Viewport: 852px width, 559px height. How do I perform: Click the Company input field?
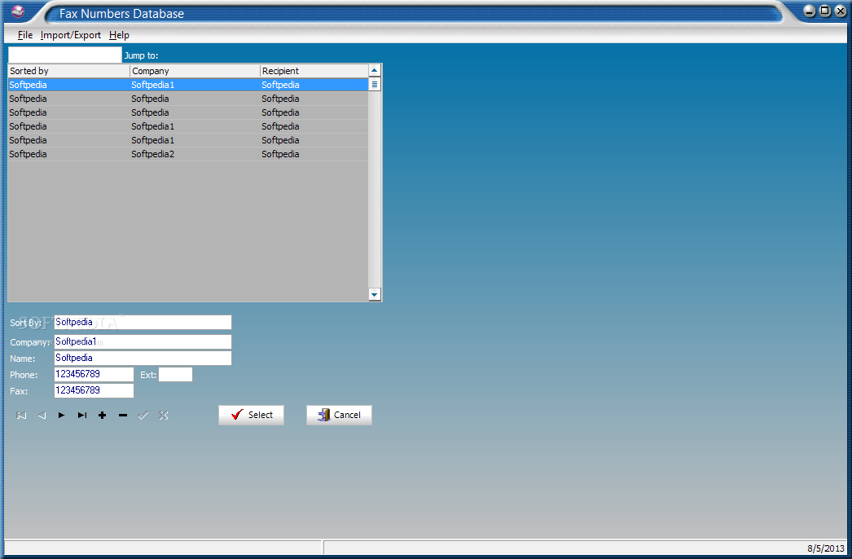[x=143, y=342]
